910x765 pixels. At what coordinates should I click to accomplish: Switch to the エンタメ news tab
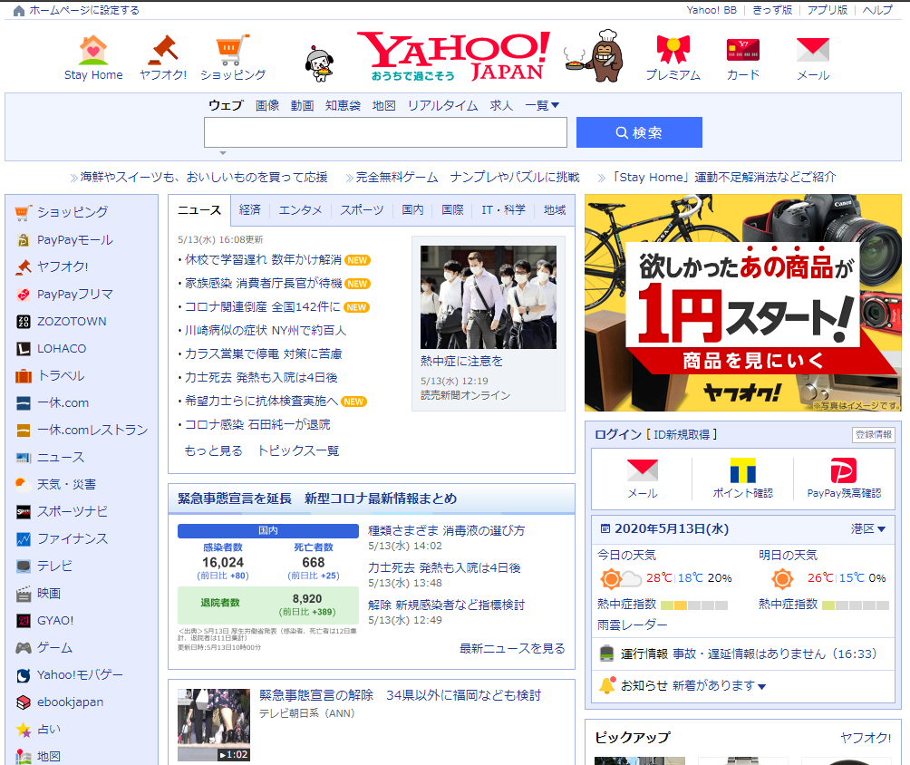point(300,210)
